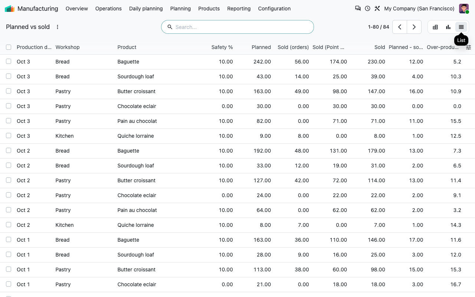Open the Daily planning menu

[x=146, y=9]
